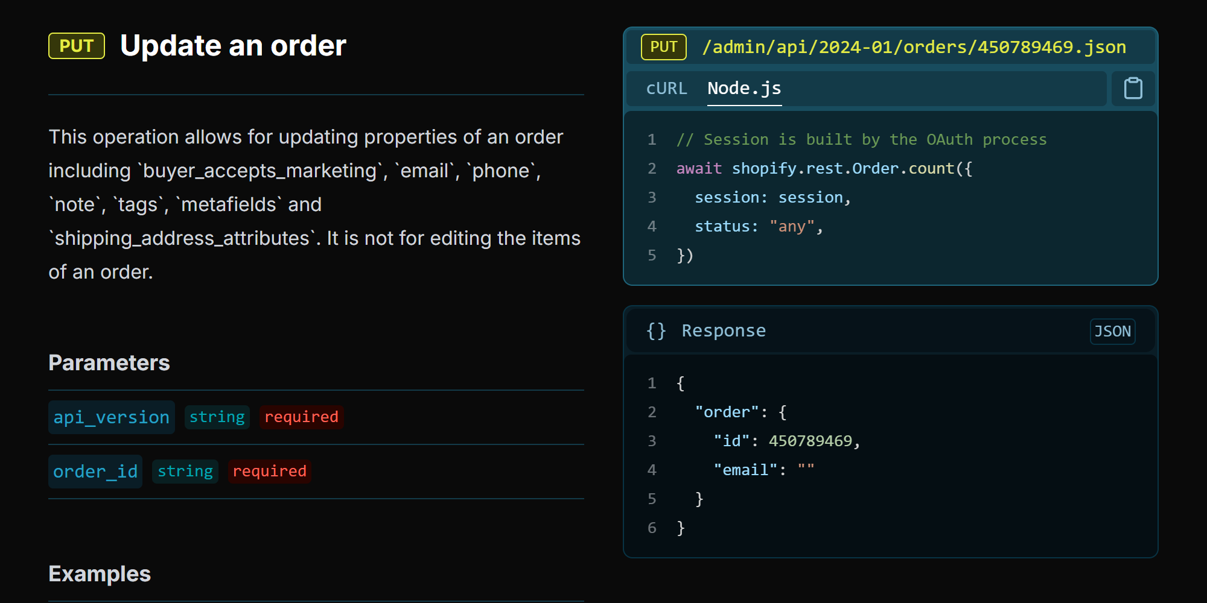Click the Response panel header label
The image size is (1207, 603).
pos(723,331)
